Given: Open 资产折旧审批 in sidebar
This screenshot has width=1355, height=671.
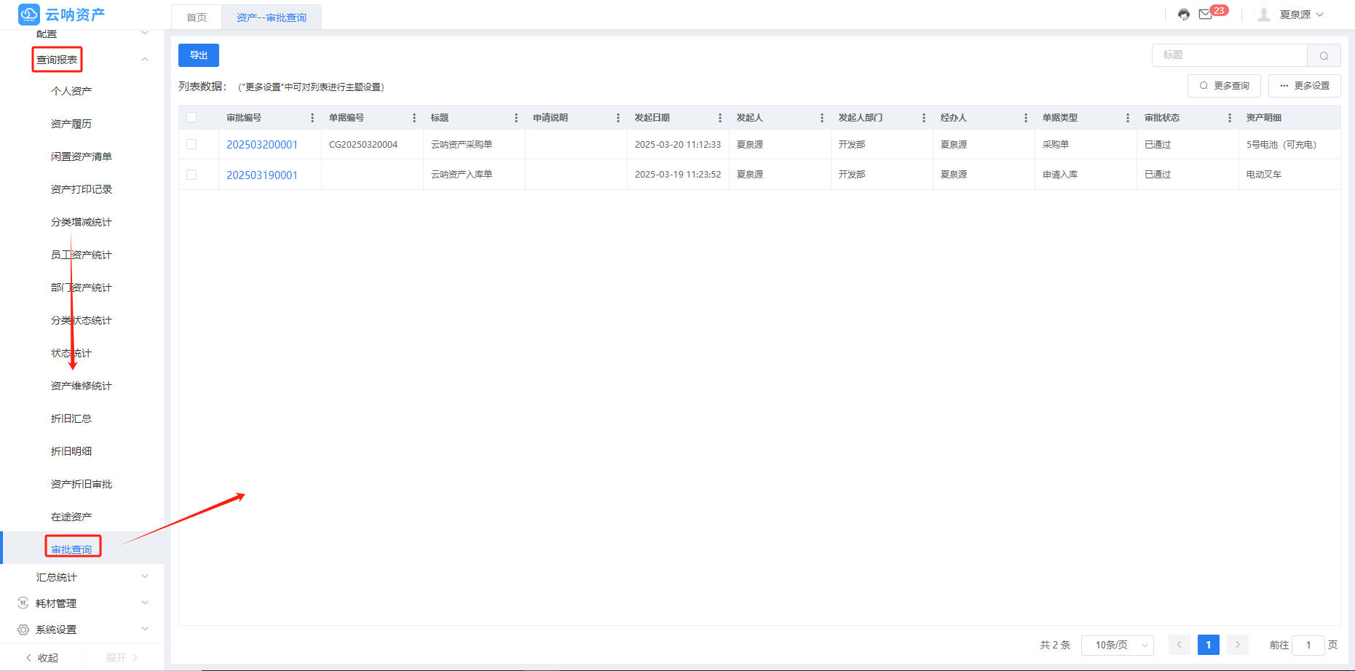Looking at the screenshot, I should 82,484.
